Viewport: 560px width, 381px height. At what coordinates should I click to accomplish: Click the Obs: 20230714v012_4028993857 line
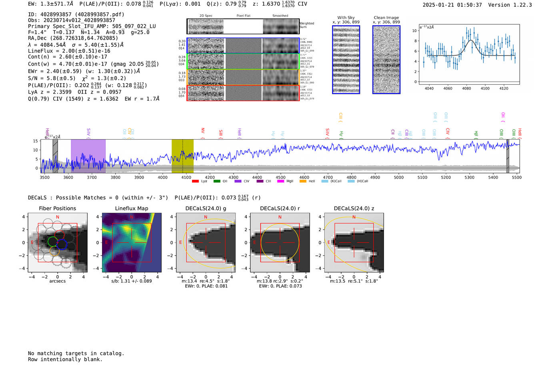click(x=72, y=20)
